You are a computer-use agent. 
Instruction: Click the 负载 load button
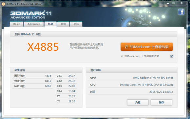pyautogui.click(x=138, y=103)
